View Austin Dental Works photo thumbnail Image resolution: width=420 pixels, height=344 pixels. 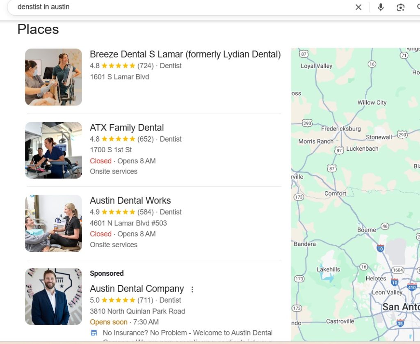tap(53, 223)
